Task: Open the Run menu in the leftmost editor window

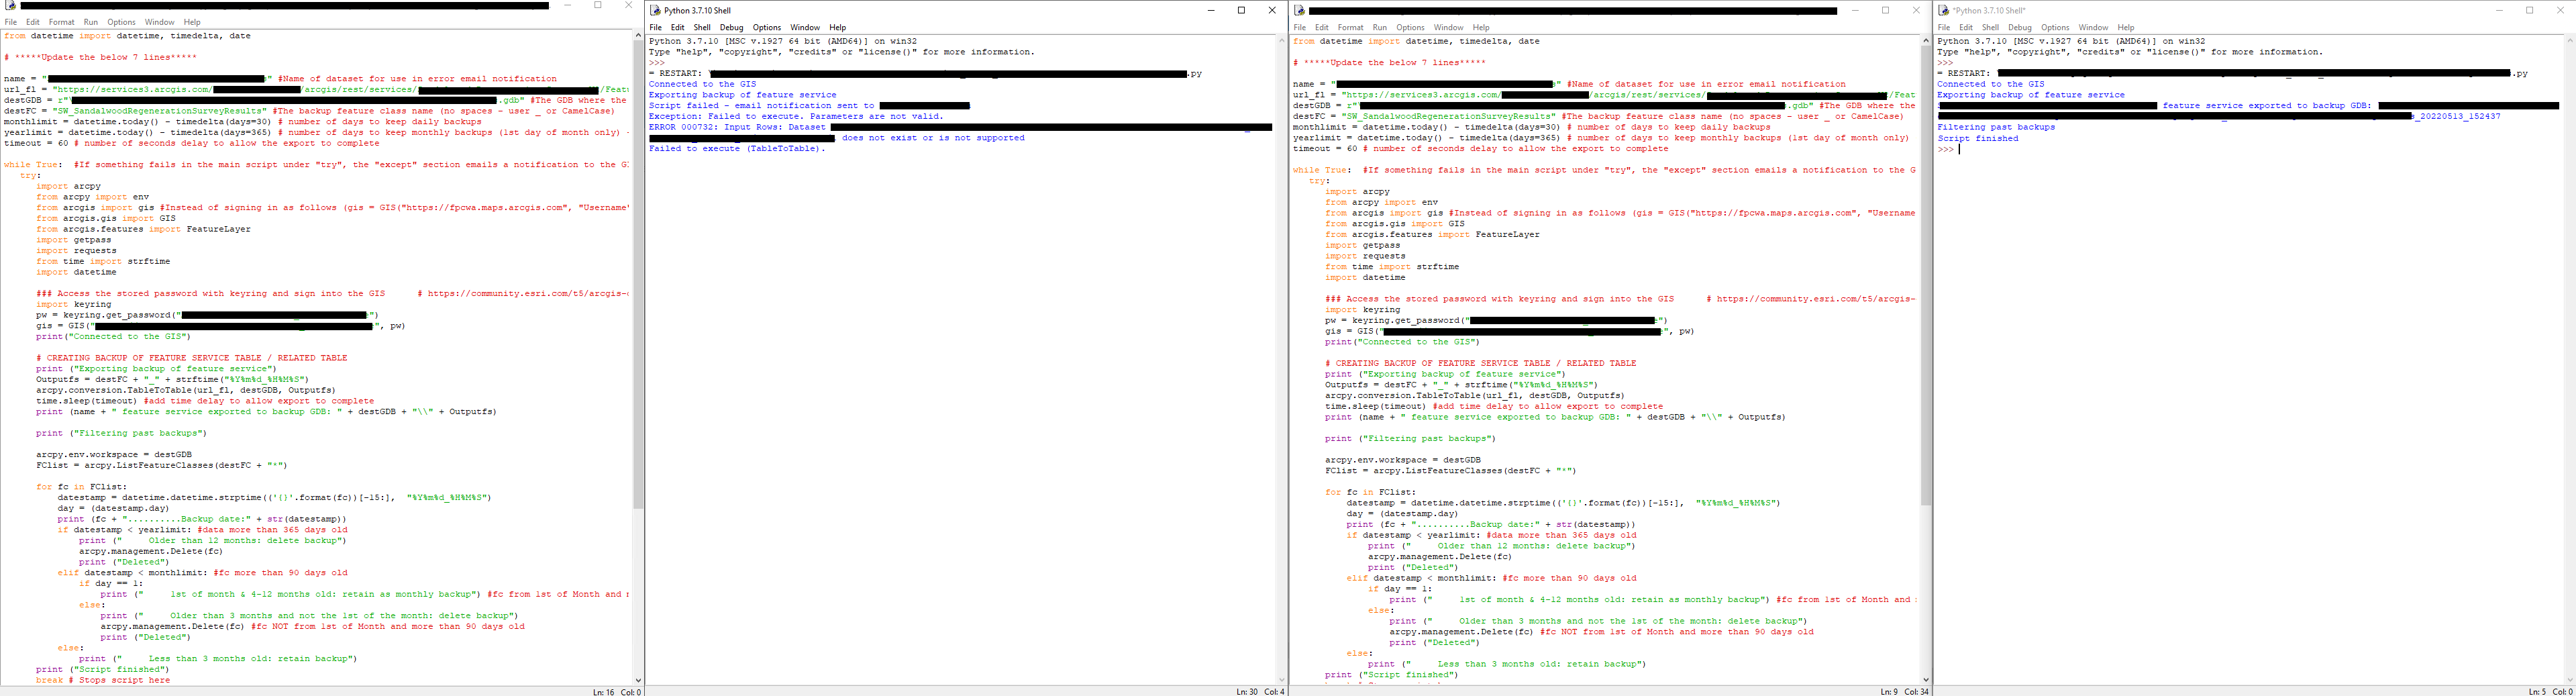Action: click(91, 22)
